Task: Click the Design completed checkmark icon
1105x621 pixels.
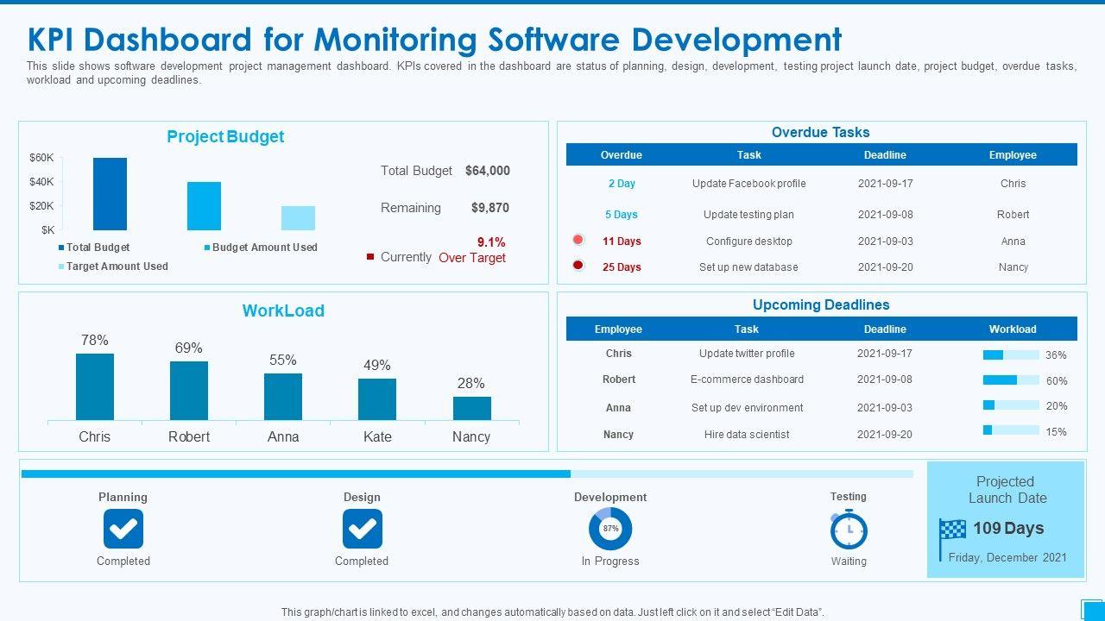Action: point(362,529)
